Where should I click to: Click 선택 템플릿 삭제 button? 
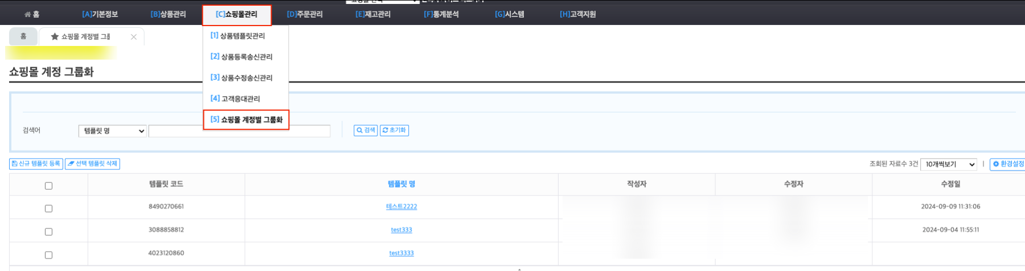(x=92, y=164)
